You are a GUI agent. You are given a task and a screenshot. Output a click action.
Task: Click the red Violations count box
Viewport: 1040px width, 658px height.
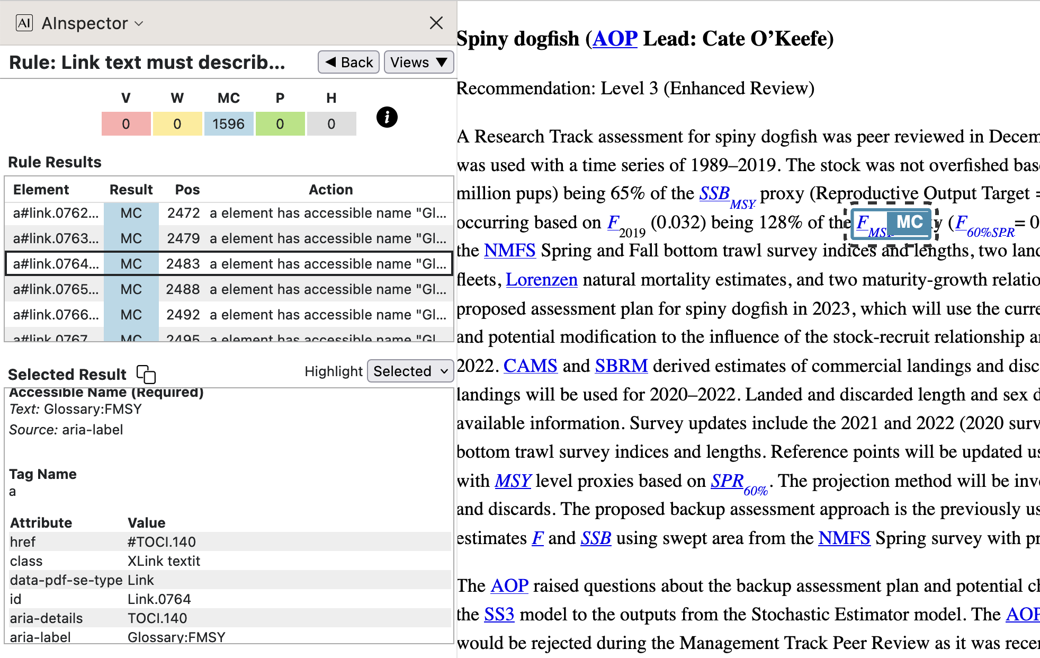click(126, 124)
